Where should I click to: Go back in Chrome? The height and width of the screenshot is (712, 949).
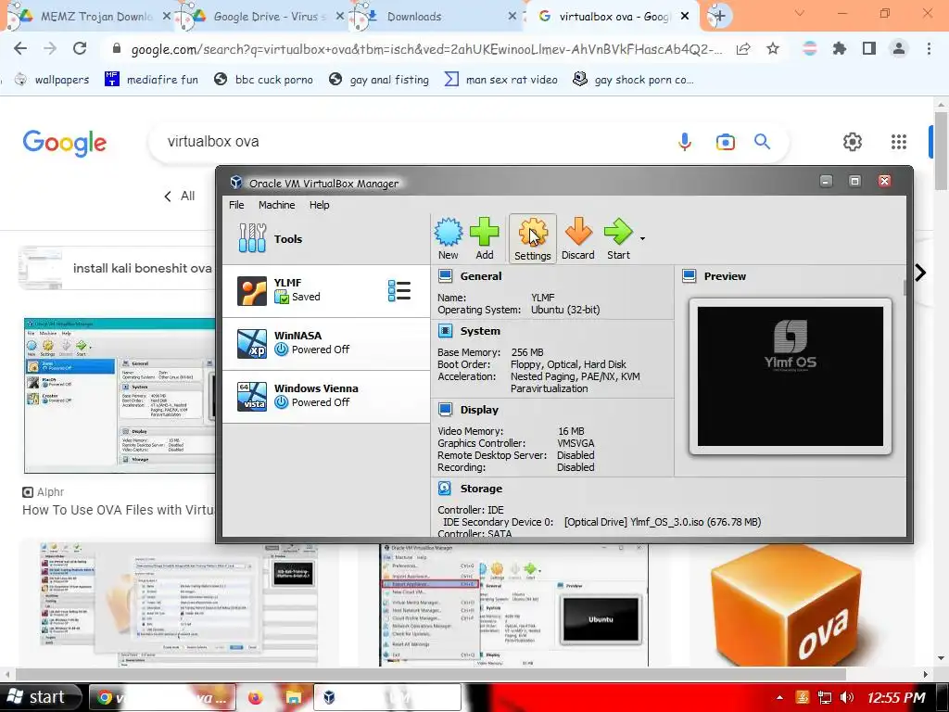tap(20, 48)
